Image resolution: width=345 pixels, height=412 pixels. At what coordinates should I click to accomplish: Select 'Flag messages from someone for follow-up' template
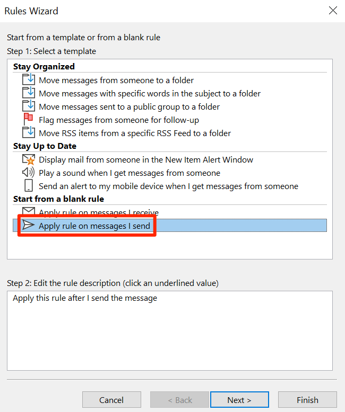pos(119,120)
